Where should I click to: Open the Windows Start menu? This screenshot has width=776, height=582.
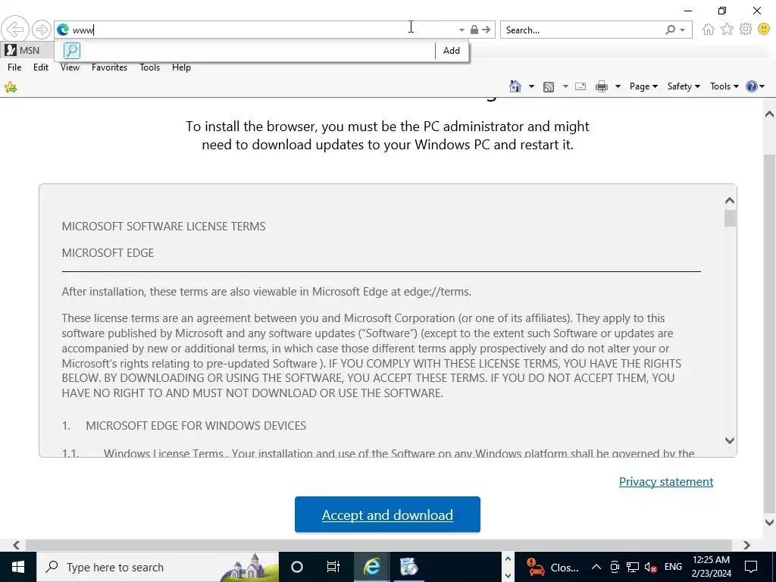pyautogui.click(x=18, y=567)
